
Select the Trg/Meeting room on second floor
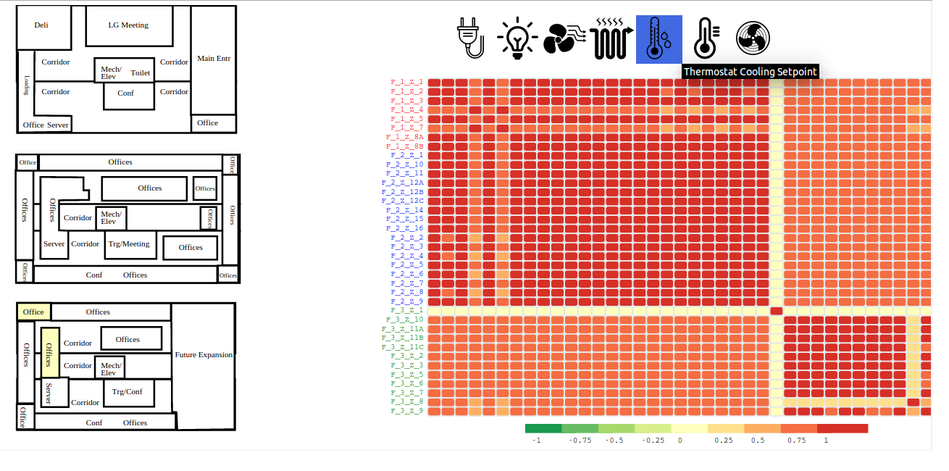[129, 244]
